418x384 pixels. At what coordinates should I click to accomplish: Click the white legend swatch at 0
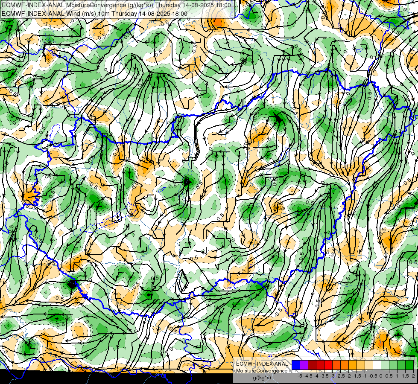pyautogui.click(x=377, y=365)
